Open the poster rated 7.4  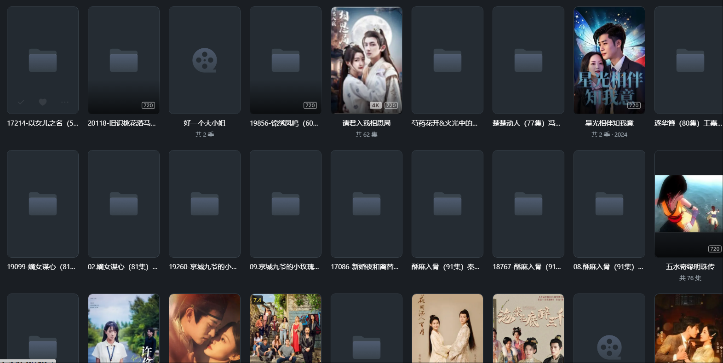point(286,328)
